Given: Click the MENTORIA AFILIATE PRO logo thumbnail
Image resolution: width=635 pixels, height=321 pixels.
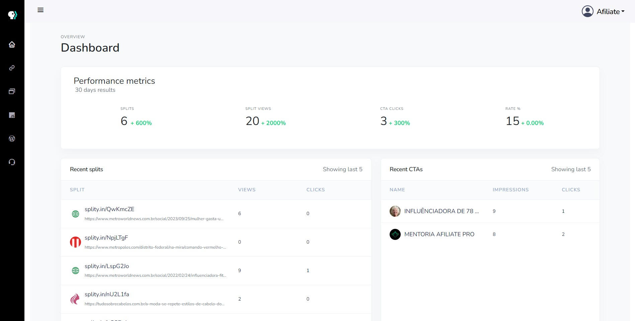Looking at the screenshot, I should (x=395, y=234).
